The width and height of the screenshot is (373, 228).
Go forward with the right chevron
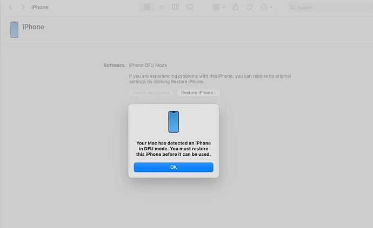(23, 8)
